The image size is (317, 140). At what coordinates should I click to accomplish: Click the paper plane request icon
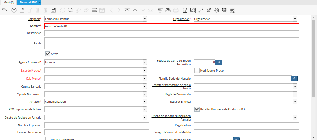tap(209, 10)
